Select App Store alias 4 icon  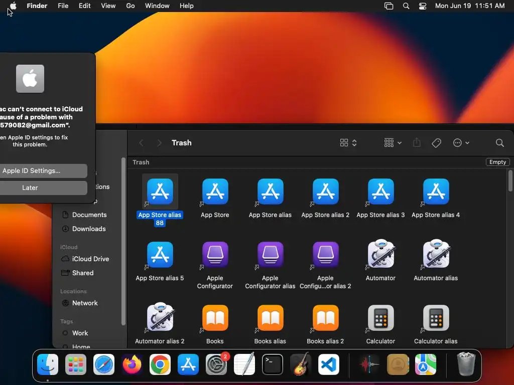(436, 191)
